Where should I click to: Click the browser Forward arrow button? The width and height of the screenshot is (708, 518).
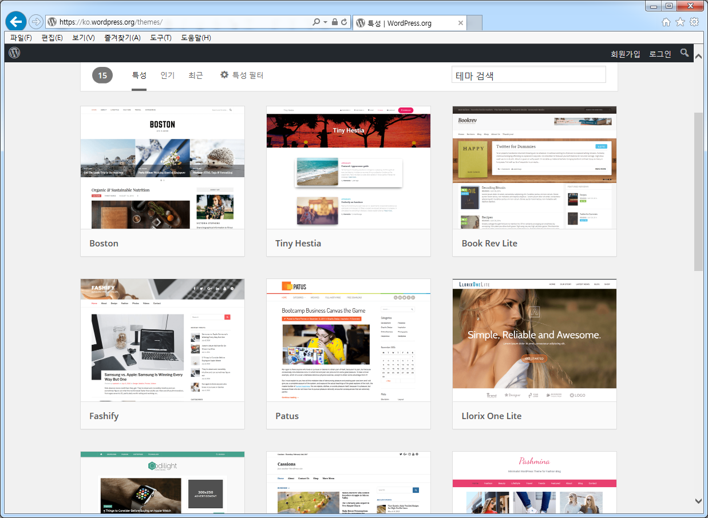point(35,22)
